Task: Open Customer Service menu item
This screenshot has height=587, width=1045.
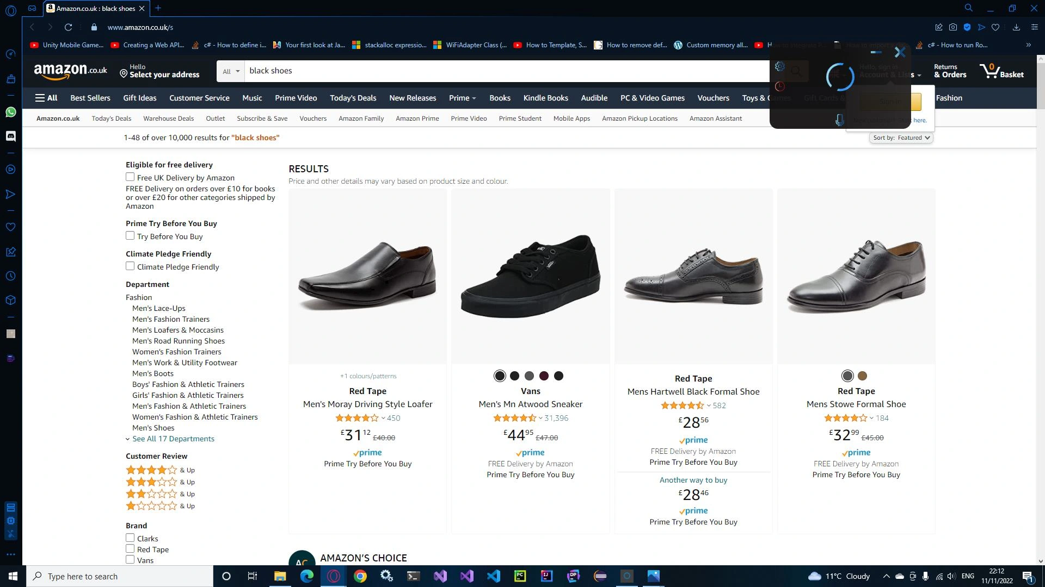Action: point(199,98)
